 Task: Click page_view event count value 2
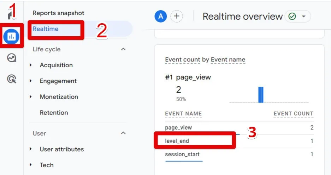click(312, 128)
